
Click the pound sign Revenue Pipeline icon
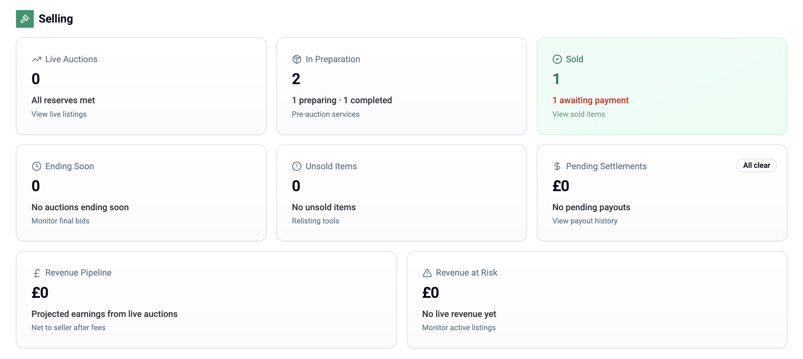(x=37, y=273)
